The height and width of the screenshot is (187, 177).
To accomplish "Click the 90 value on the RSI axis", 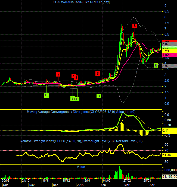I will pyautogui.click(x=166, y=145).
